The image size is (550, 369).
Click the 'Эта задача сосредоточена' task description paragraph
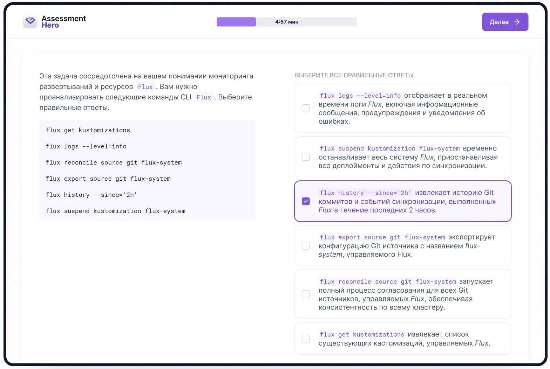146,92
